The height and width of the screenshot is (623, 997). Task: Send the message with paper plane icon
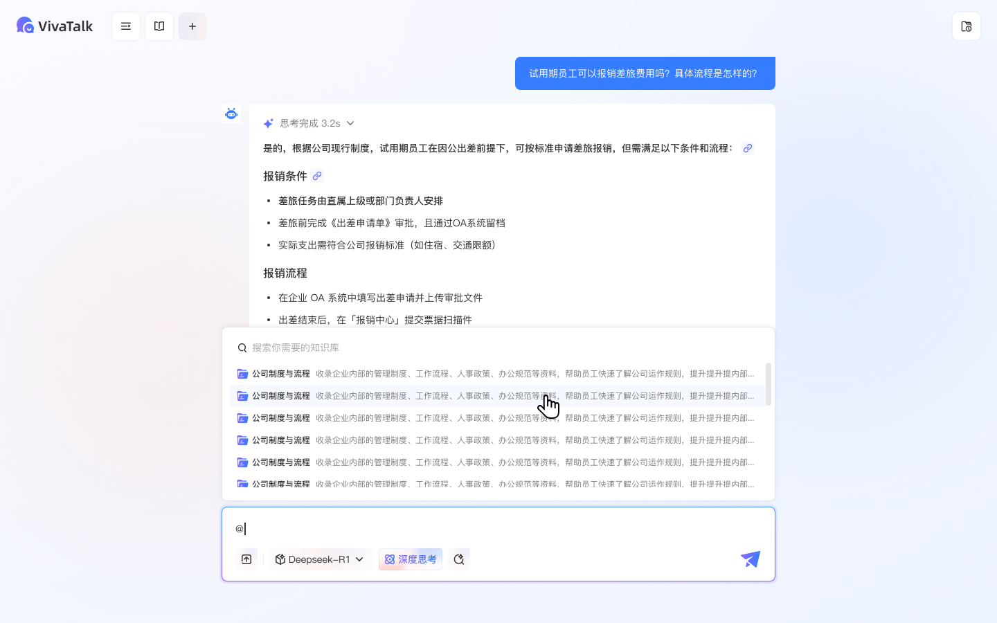[x=751, y=559]
